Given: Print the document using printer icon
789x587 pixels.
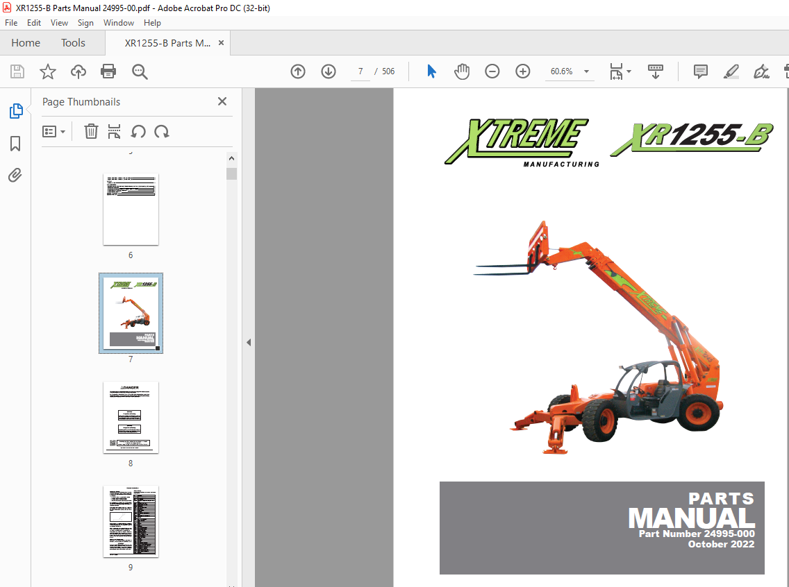Looking at the screenshot, I should [x=108, y=71].
